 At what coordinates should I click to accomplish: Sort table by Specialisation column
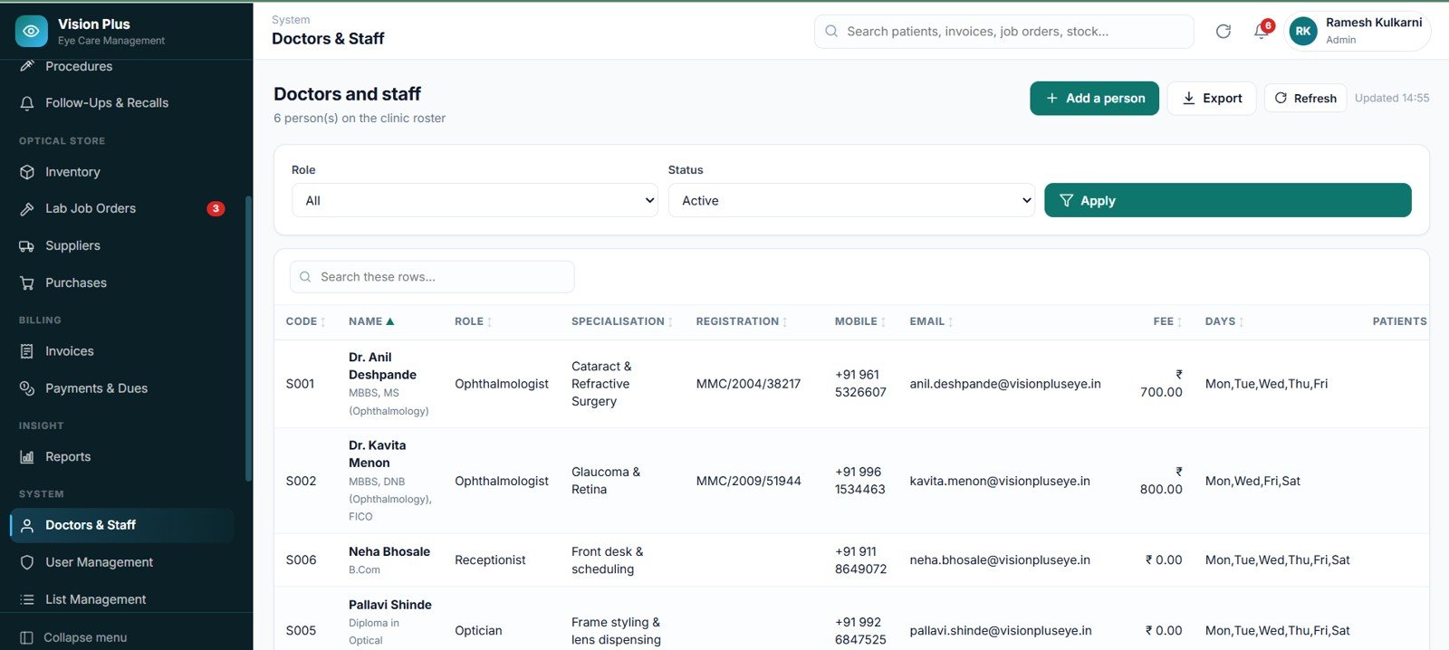tap(622, 321)
